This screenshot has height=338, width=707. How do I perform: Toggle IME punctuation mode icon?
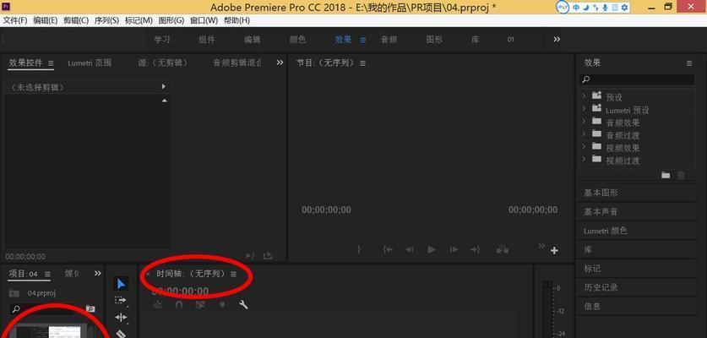coord(596,8)
